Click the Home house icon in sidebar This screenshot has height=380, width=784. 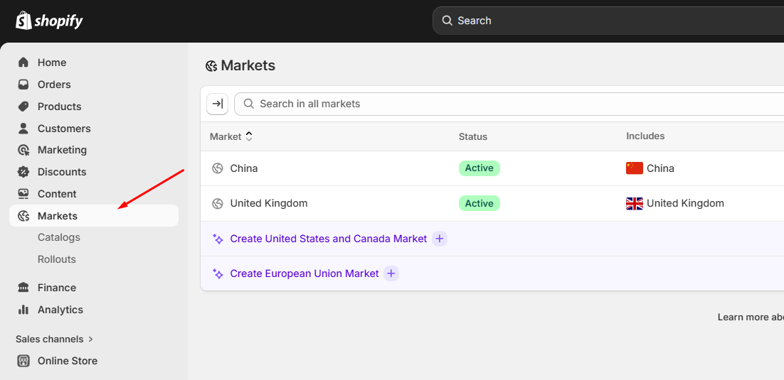(x=23, y=63)
